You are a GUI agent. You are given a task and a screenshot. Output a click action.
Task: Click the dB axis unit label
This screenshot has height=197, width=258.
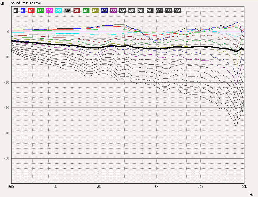(2, 4)
